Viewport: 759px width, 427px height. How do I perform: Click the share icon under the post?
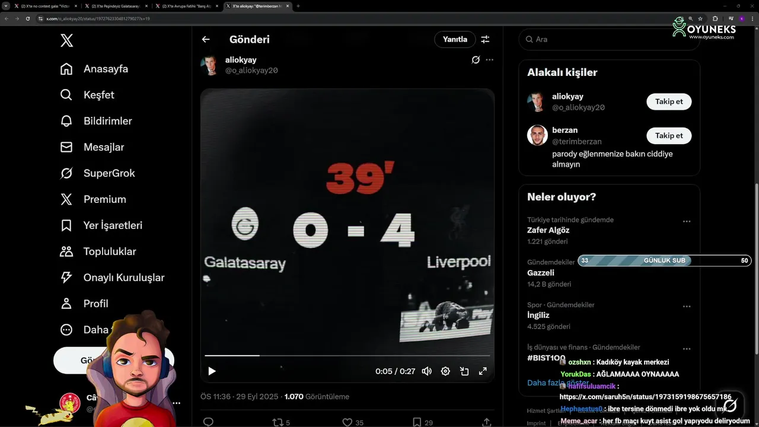(486, 422)
